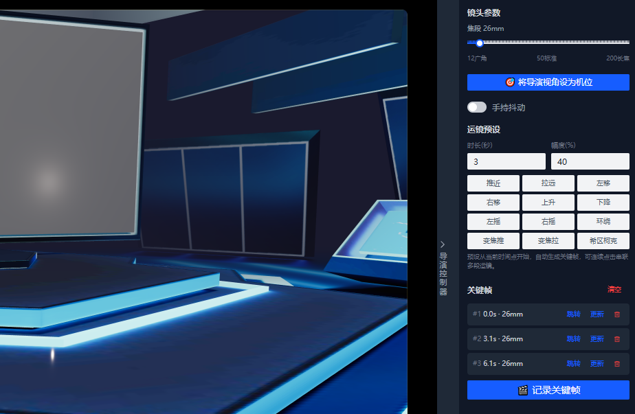Click 将导演视角设为机位 button

pyautogui.click(x=548, y=82)
